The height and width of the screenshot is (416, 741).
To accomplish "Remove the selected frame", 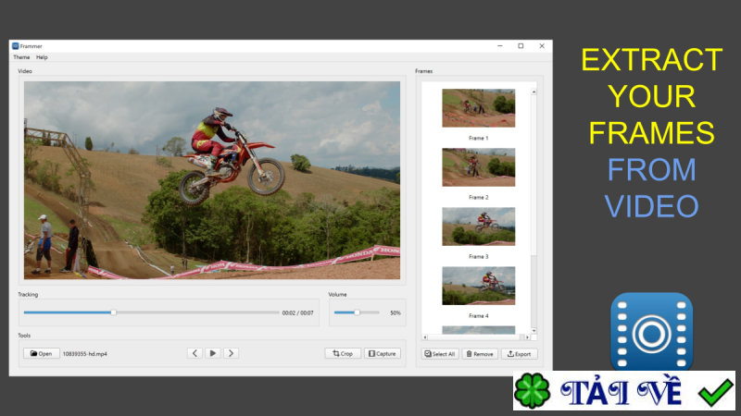I will 480,353.
